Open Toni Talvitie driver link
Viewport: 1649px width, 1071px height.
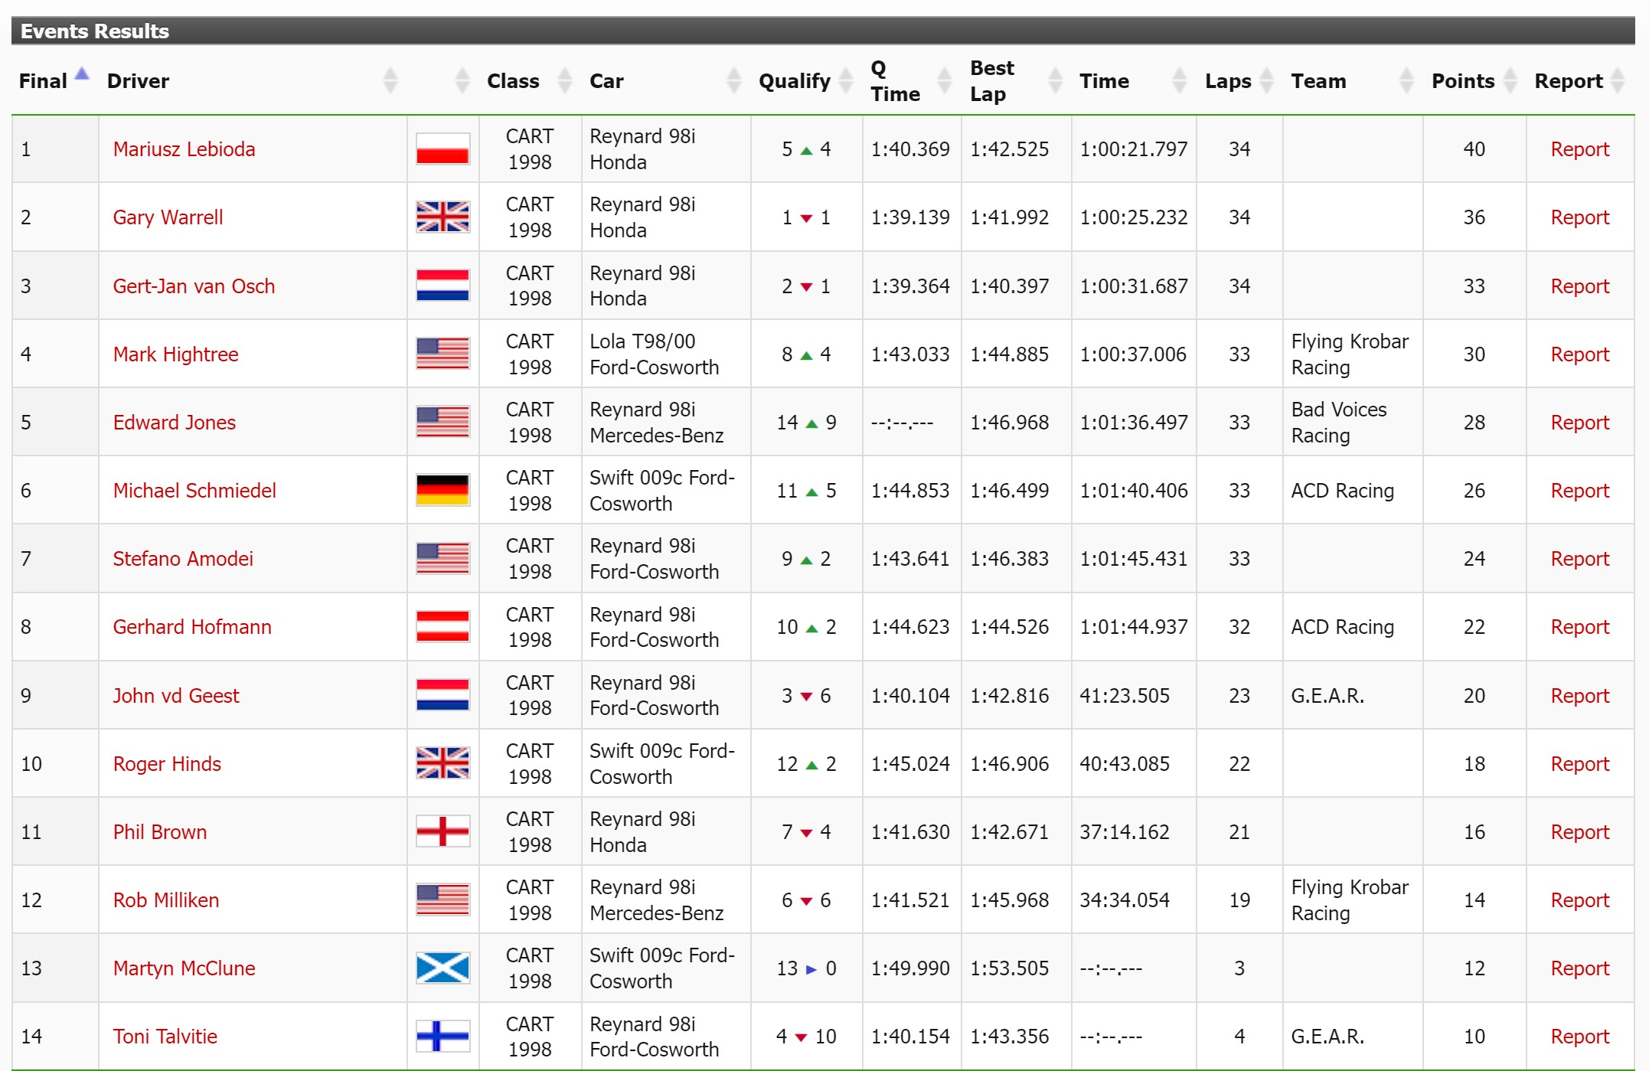click(x=165, y=1037)
